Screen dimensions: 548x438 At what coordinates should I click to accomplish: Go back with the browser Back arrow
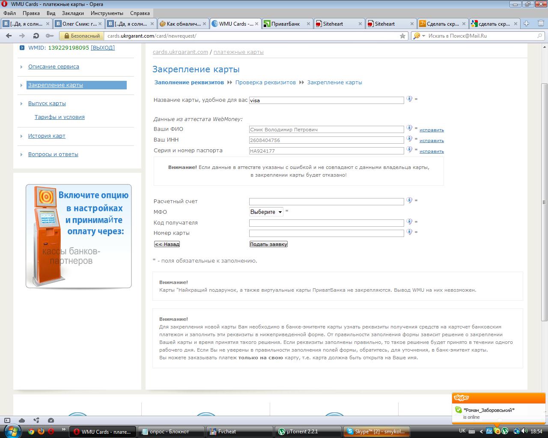(9, 36)
